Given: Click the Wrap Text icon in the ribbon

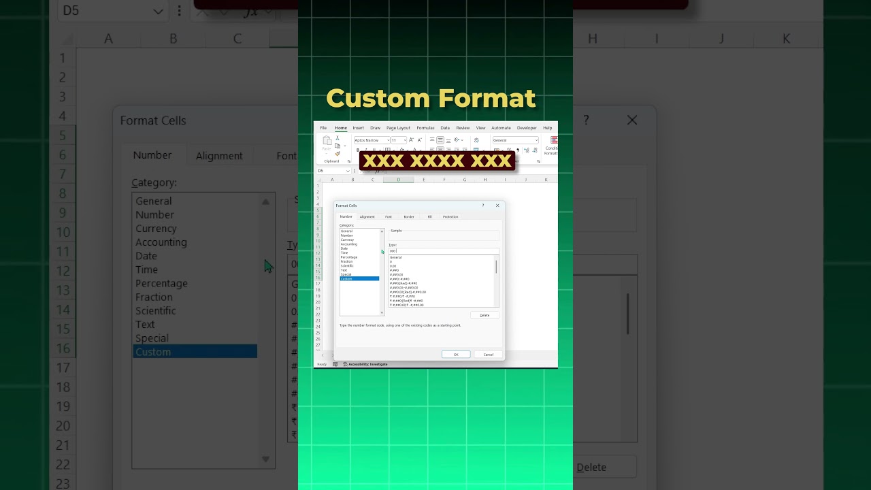Looking at the screenshot, I should (476, 140).
